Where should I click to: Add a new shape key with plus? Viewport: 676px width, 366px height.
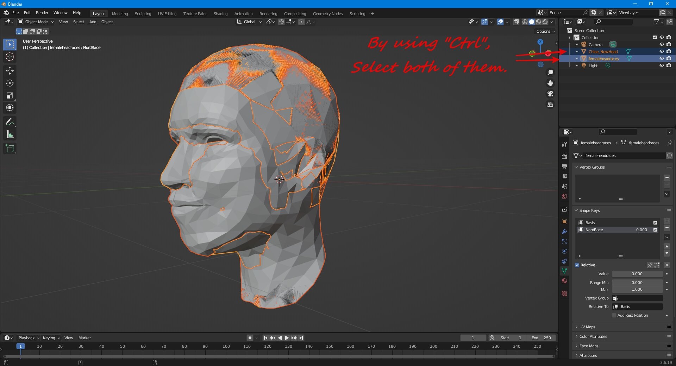click(667, 221)
